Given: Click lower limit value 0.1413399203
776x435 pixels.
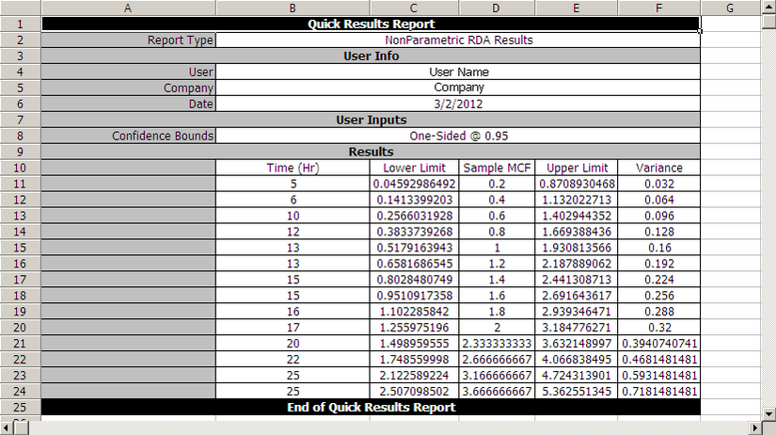Looking at the screenshot, I should (414, 200).
